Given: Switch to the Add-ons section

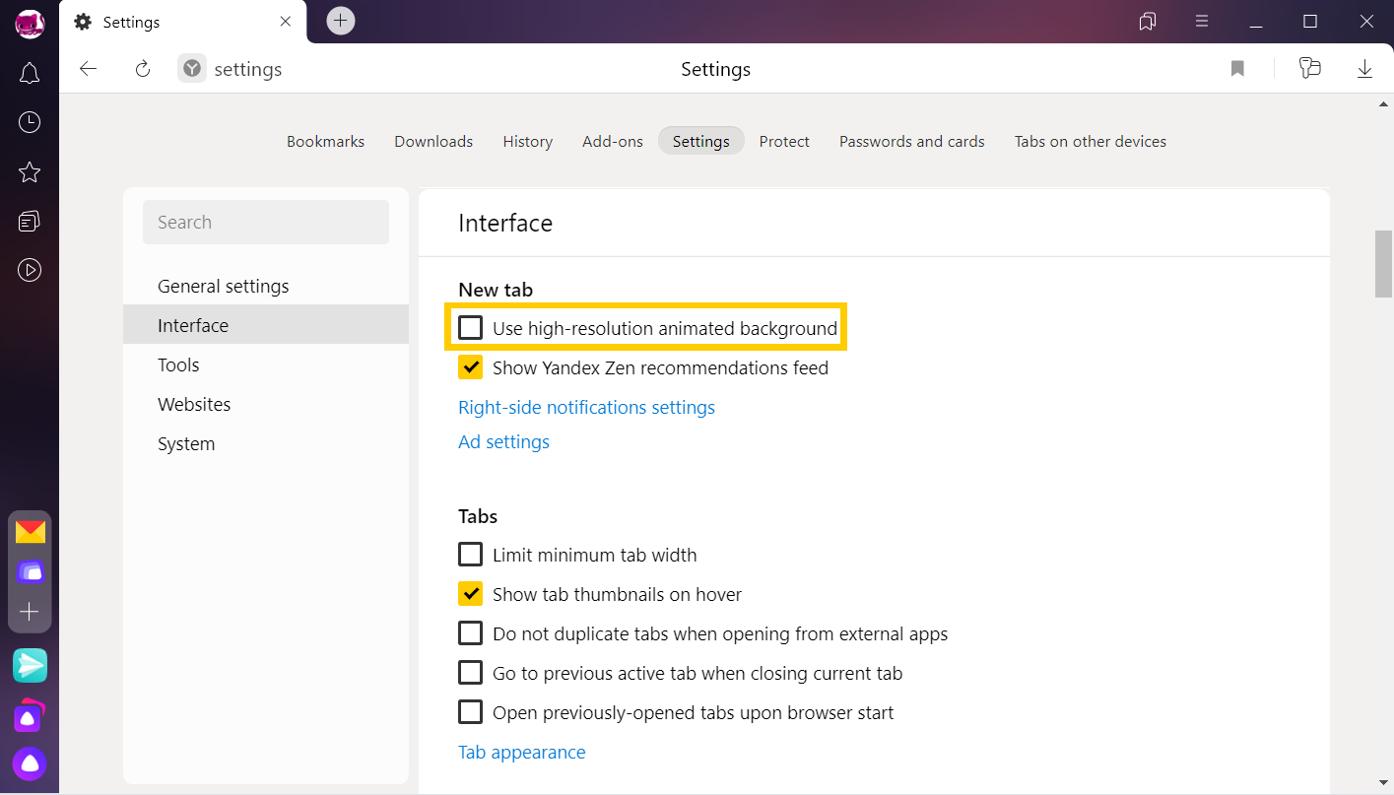Looking at the screenshot, I should (612, 141).
